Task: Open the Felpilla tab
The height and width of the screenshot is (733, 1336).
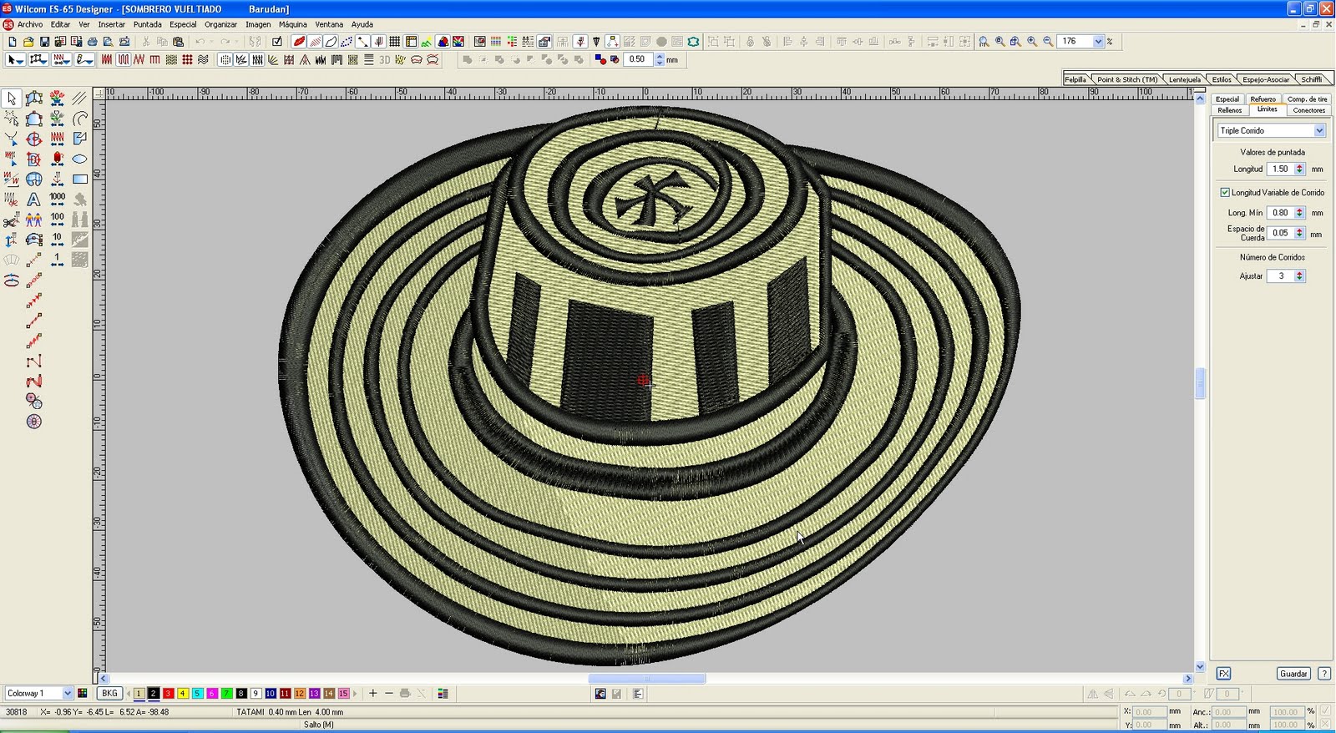Action: click(1075, 79)
